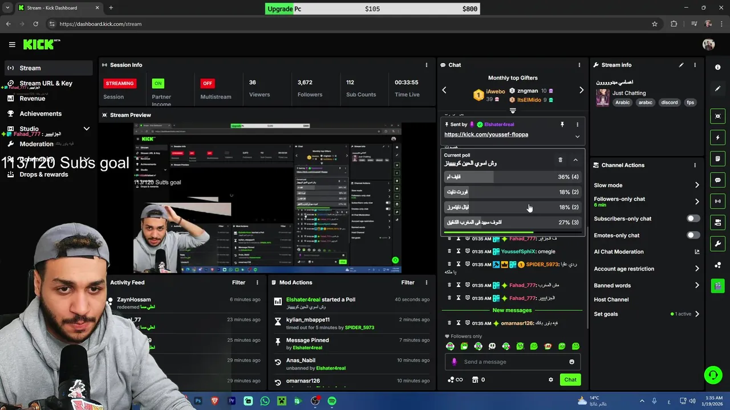This screenshot has width=730, height=410.
Task: Click the chat bubble icon in right rail
Action: pos(717,180)
